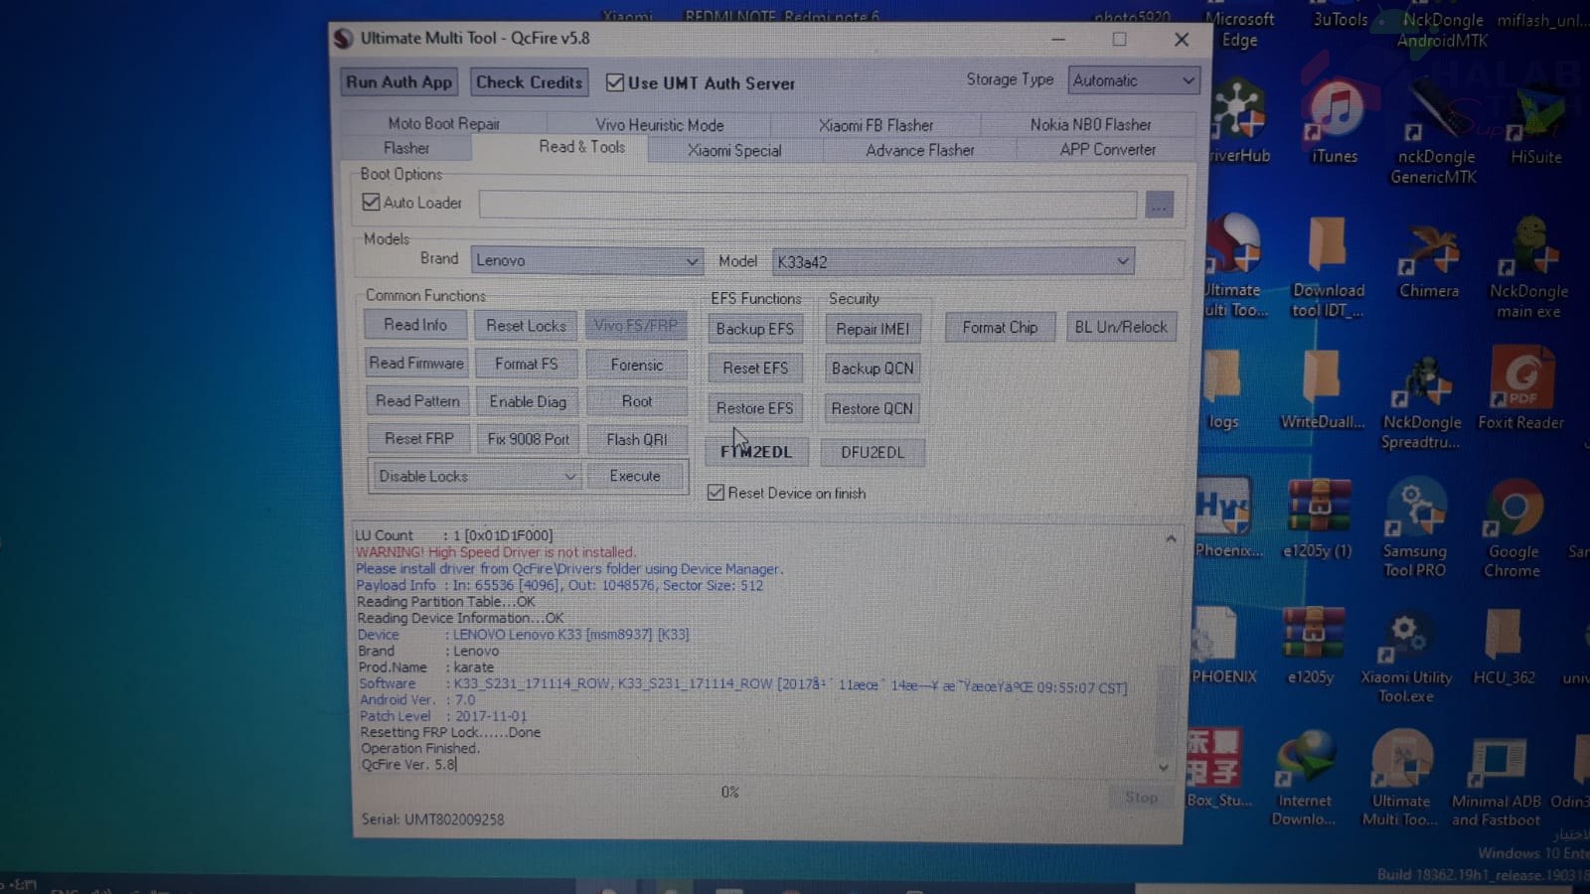Launch Samsung Tool PRO shortcut
The image size is (1590, 894).
pyautogui.click(x=1415, y=528)
